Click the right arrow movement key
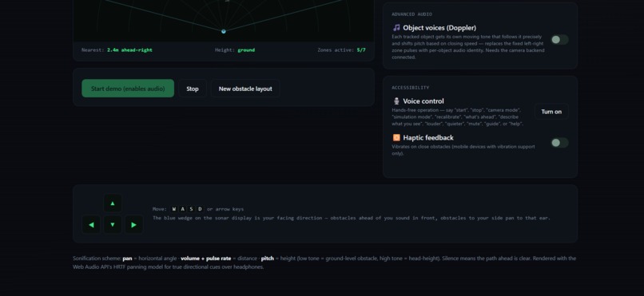644x296 pixels. (x=134, y=225)
